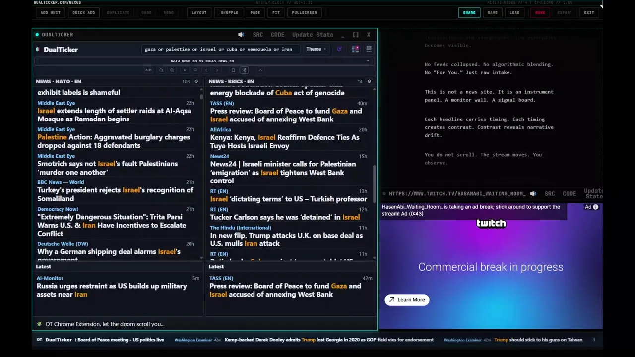This screenshot has height=357, width=635.
Task: Click the SAVE button
Action: point(492,13)
